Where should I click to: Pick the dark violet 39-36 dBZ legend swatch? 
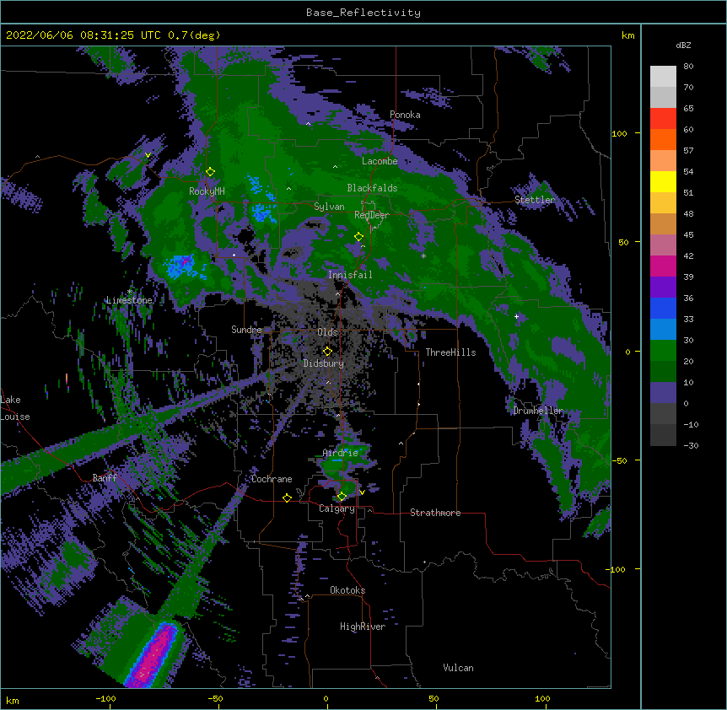(663, 288)
